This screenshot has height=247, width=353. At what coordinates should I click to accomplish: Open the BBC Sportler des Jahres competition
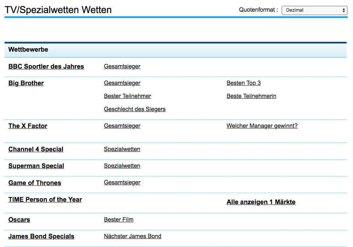click(x=46, y=67)
